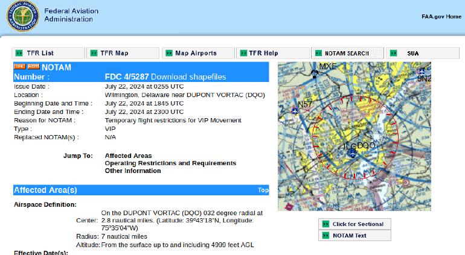Click the issue date July 22, 2024 at 0255 UTC
The height and width of the screenshot is (255, 465).
pyautogui.click(x=144, y=86)
